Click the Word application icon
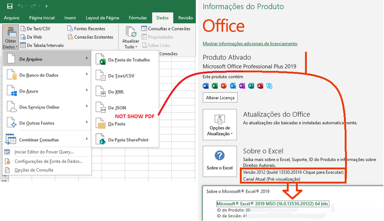384x221 pixels. point(206,86)
